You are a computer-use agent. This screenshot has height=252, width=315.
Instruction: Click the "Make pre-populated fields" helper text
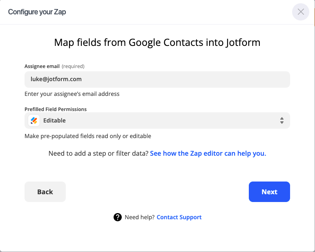click(88, 136)
